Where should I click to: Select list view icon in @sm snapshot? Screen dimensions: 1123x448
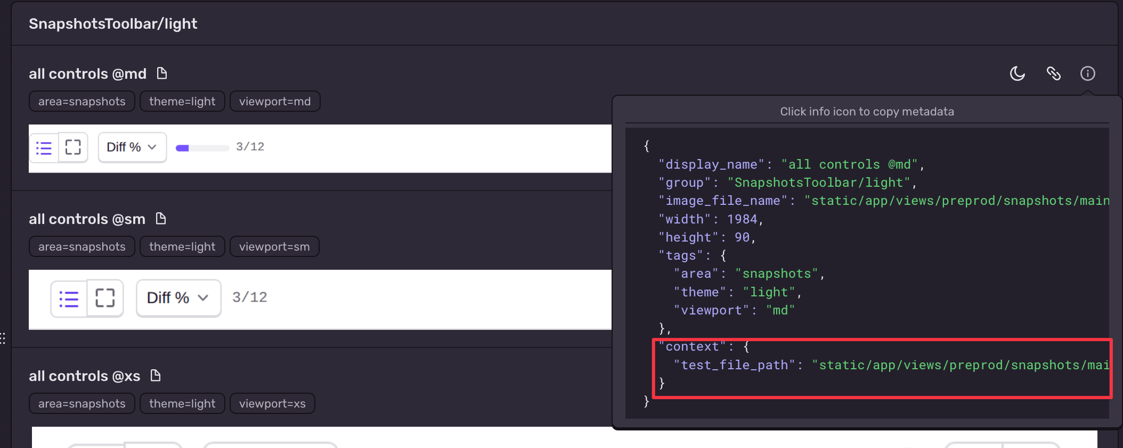coord(69,298)
